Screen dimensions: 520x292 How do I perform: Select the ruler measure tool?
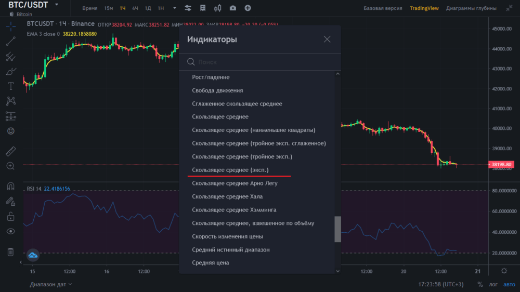point(10,152)
